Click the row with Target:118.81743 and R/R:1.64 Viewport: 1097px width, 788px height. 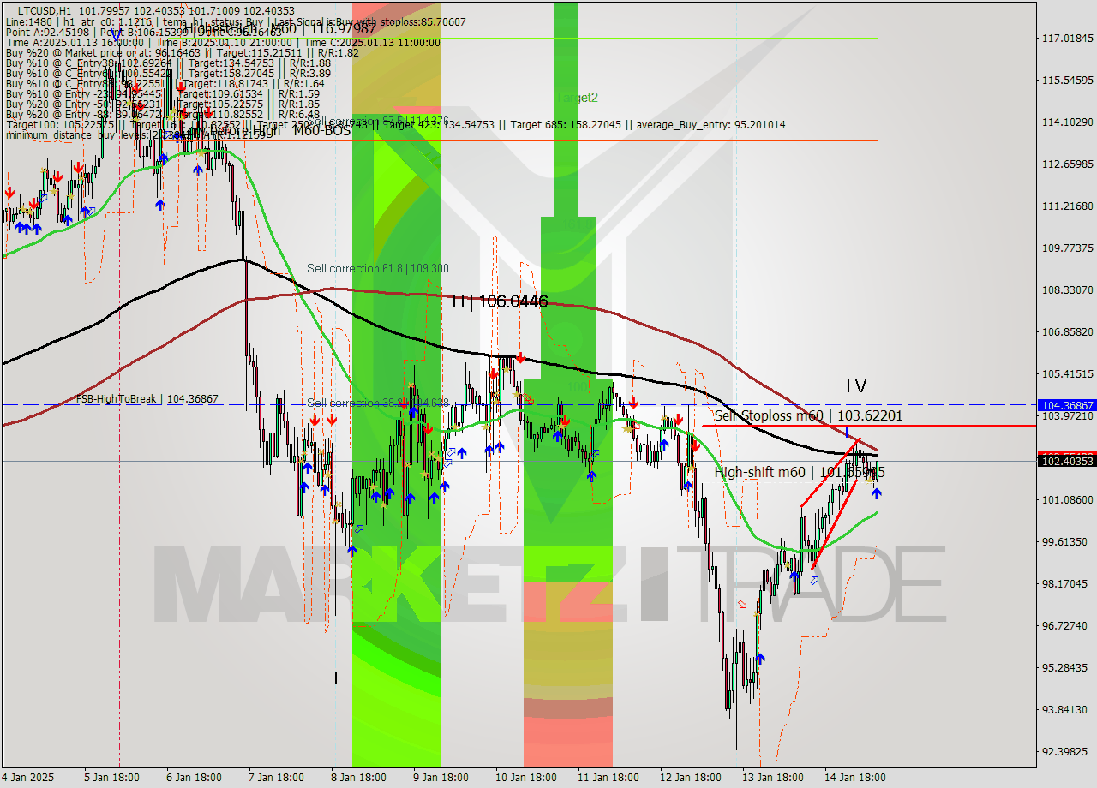click(165, 83)
